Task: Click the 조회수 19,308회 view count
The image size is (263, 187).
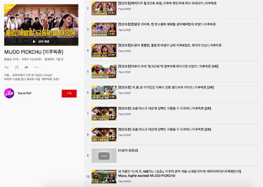Action: point(32,59)
